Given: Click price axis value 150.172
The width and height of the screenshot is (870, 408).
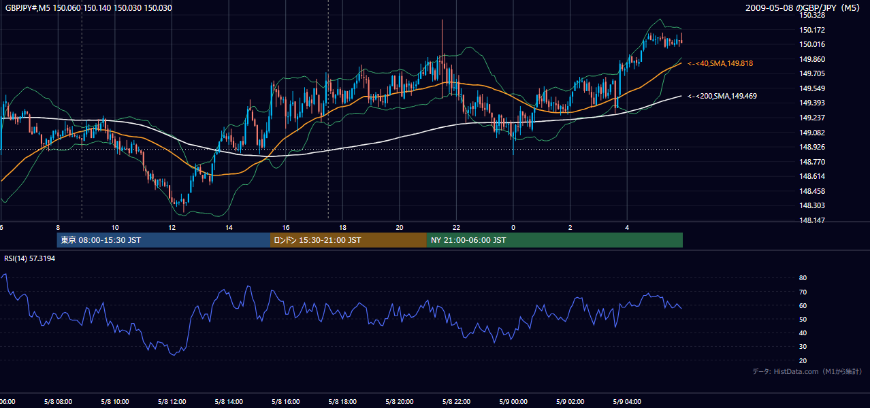Looking at the screenshot, I should pyautogui.click(x=811, y=30).
